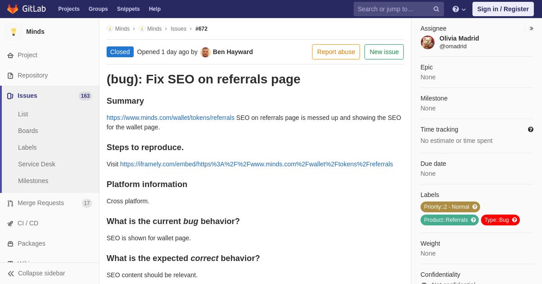The width and height of the screenshot is (542, 284).
Task: Click the Merge Requests count badge 17
Action: click(87, 203)
